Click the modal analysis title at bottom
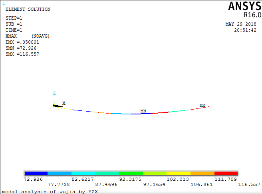Screen dimensions: 262x194 coord(50,192)
